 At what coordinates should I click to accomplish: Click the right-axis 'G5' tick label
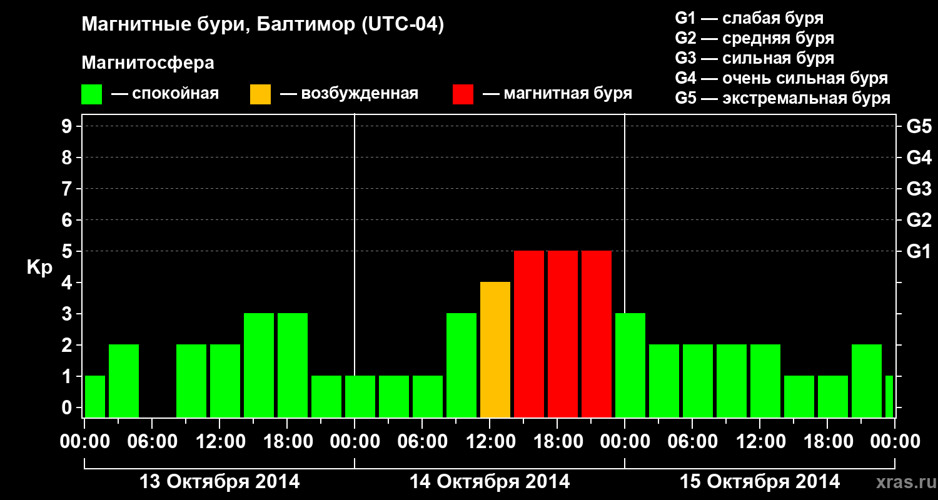click(x=919, y=126)
